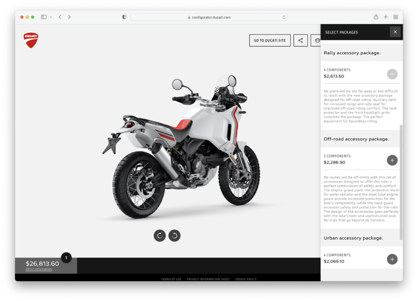Click the print icon button
The height and width of the screenshot is (301, 418).
(x=316, y=40)
